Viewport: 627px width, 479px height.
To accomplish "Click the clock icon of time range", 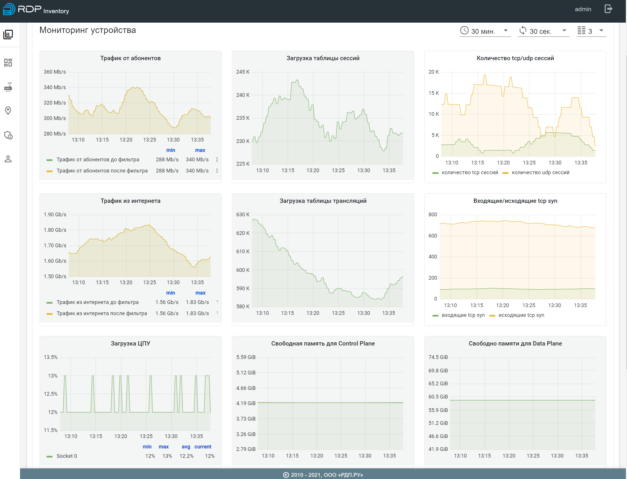I will click(x=464, y=30).
